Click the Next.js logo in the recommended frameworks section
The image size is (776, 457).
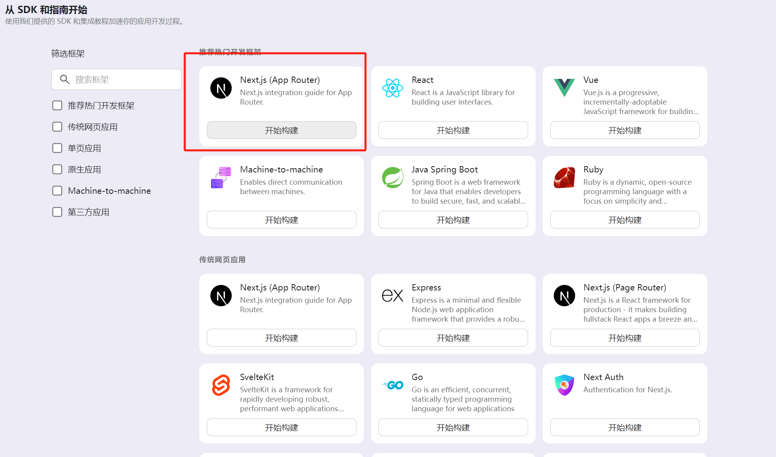pos(221,88)
